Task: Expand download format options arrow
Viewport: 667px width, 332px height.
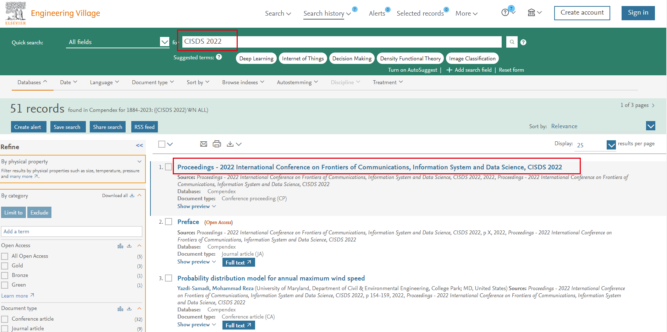Action: click(x=239, y=144)
